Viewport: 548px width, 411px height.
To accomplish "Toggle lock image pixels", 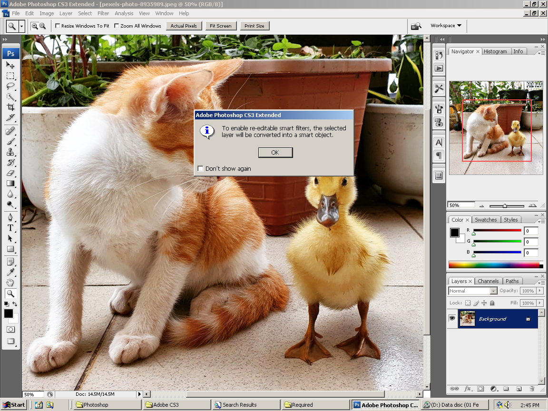I will pyautogui.click(x=476, y=303).
